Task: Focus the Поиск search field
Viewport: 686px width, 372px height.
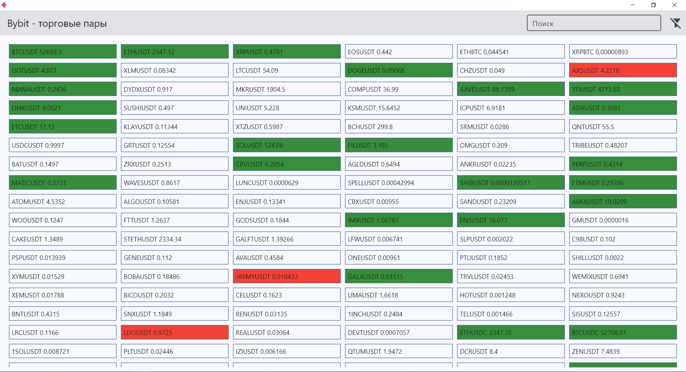Action: pyautogui.click(x=594, y=23)
